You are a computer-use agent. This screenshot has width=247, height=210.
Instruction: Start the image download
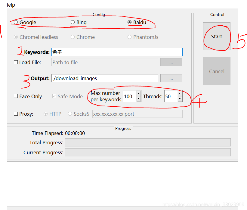pos(217,36)
